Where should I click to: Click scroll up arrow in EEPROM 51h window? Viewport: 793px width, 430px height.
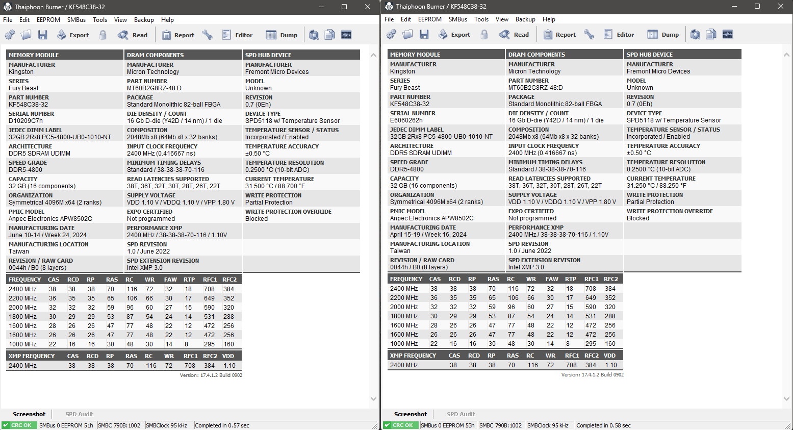pos(373,55)
